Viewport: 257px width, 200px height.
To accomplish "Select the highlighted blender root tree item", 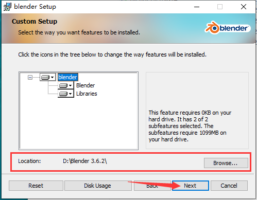I will 68,77.
